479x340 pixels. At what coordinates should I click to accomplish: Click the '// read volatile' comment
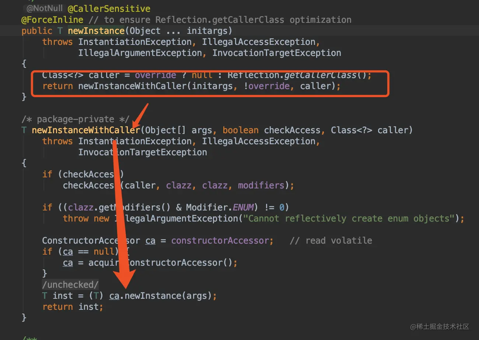click(331, 240)
